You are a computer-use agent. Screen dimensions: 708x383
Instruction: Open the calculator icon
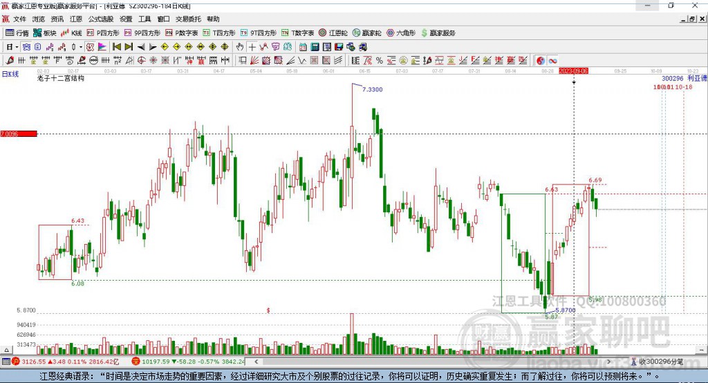pos(315,47)
